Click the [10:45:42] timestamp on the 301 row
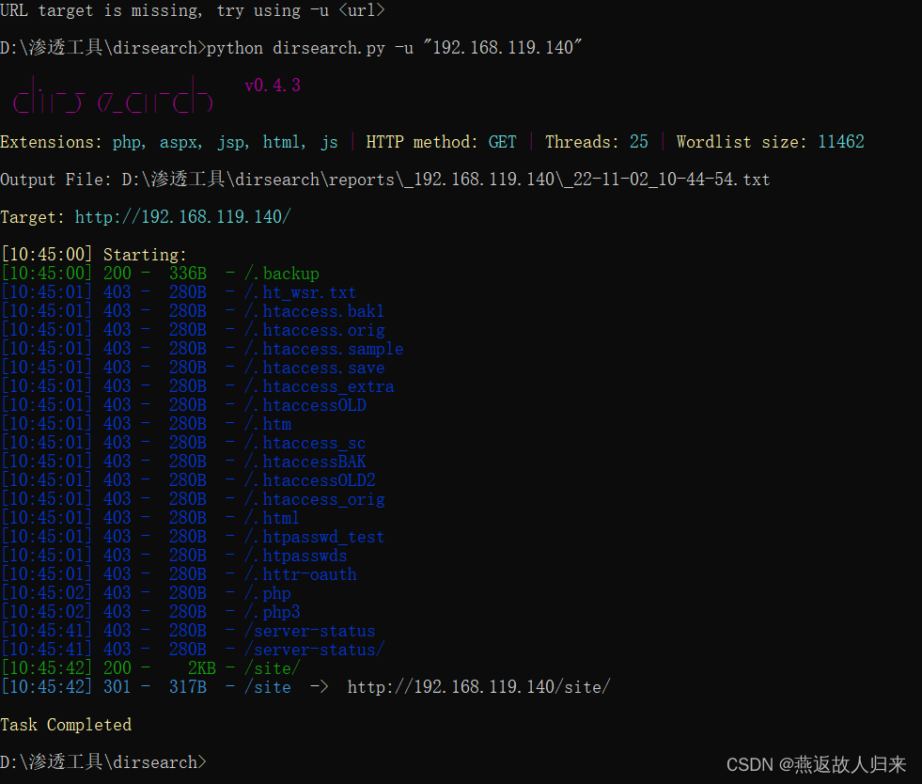The width and height of the screenshot is (922, 784). [46, 687]
